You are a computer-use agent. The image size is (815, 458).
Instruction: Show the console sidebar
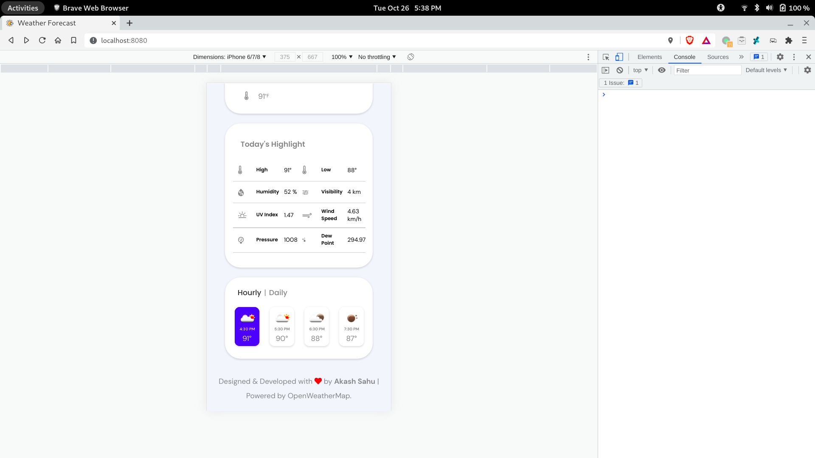[x=606, y=70]
